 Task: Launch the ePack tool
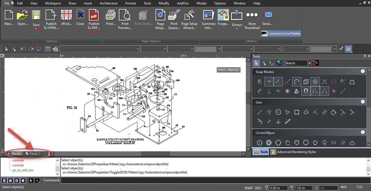pyautogui.click(x=66, y=15)
